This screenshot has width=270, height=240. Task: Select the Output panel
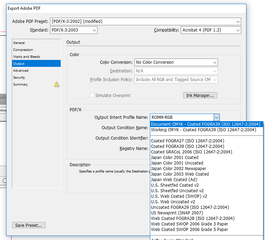36,63
